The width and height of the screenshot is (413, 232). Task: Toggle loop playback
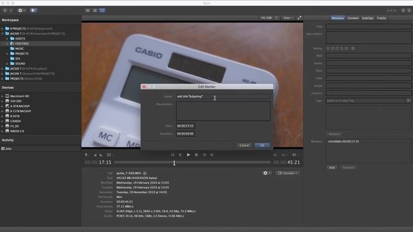point(276,155)
